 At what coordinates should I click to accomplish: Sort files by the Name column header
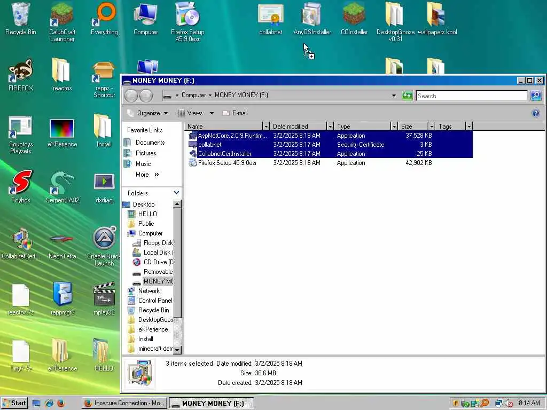coord(224,126)
